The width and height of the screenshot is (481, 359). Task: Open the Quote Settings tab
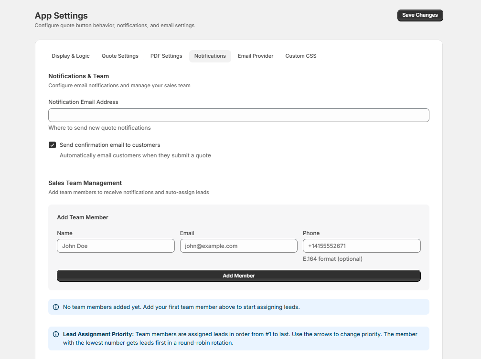pyautogui.click(x=119, y=56)
